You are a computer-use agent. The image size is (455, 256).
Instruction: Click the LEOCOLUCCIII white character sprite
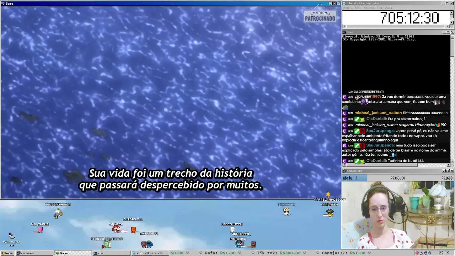point(232,229)
